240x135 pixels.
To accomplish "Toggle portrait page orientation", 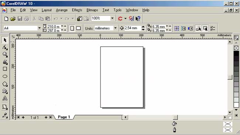I will point(72,28).
